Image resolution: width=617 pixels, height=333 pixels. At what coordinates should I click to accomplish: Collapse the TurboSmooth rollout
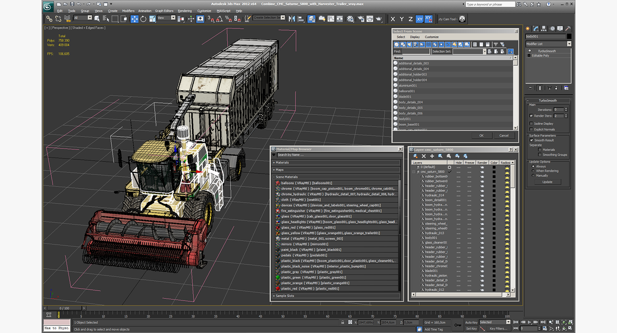547,101
